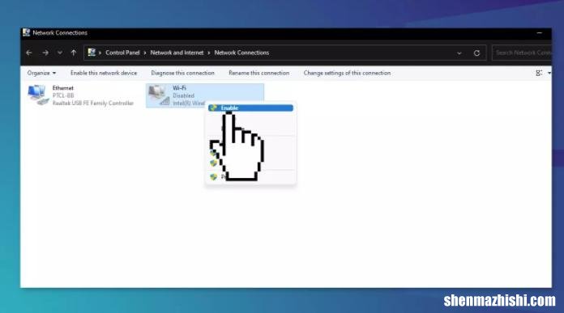Click Change settings of this connection
The height and width of the screenshot is (313, 564).
click(x=347, y=73)
